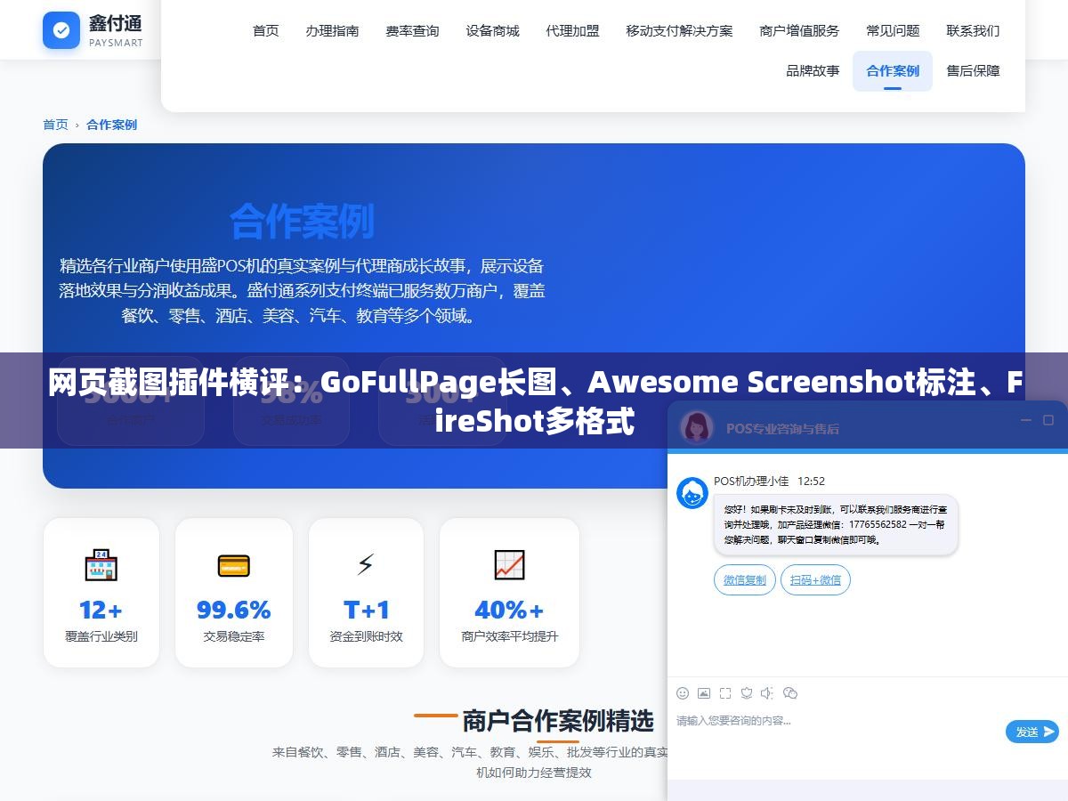Viewport: 1068px width, 801px height.
Task: Click the 发送 send button
Action: coord(1032,732)
